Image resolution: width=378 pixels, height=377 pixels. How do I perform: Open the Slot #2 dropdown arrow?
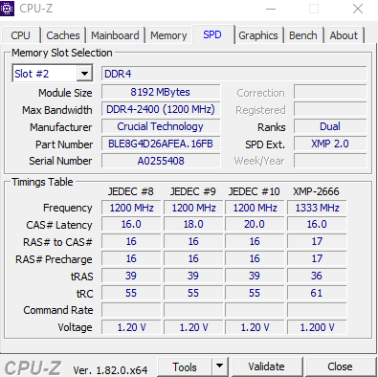(x=84, y=74)
